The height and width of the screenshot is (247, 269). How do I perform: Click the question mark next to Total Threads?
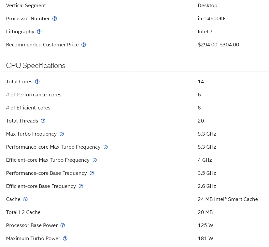[x=43, y=121]
